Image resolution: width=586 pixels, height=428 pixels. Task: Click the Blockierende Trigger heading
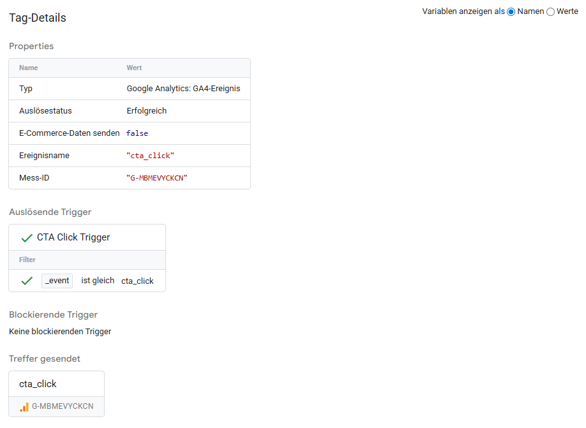(53, 315)
